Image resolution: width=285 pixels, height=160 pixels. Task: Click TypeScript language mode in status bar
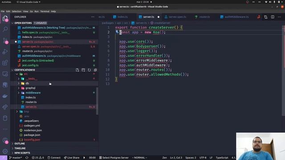coord(222,158)
